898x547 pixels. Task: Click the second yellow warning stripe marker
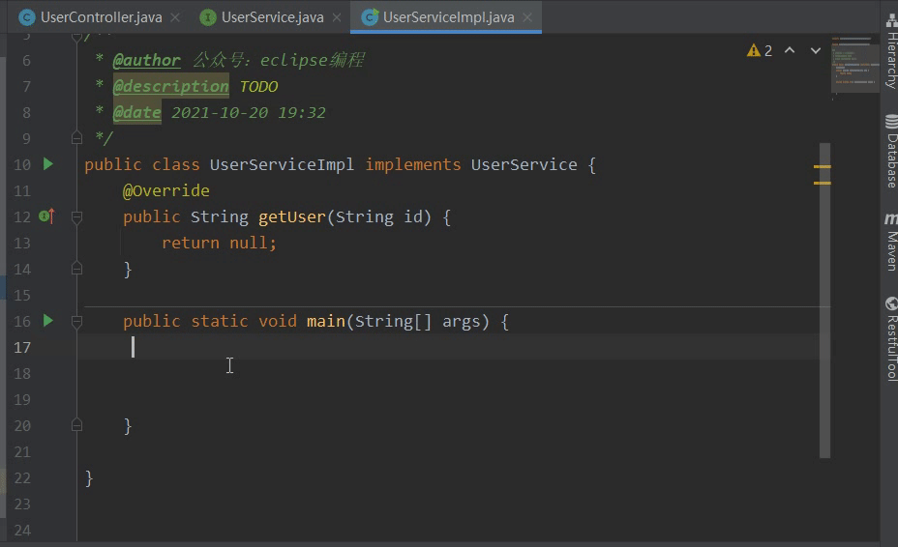(822, 183)
